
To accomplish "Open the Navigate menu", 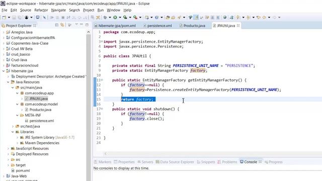I will (x=58, y=10).
